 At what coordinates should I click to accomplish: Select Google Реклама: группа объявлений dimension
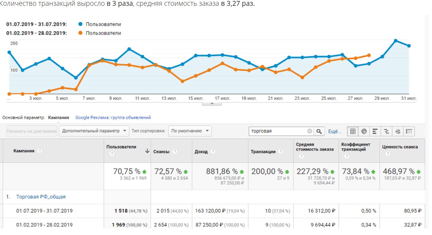coord(113,118)
